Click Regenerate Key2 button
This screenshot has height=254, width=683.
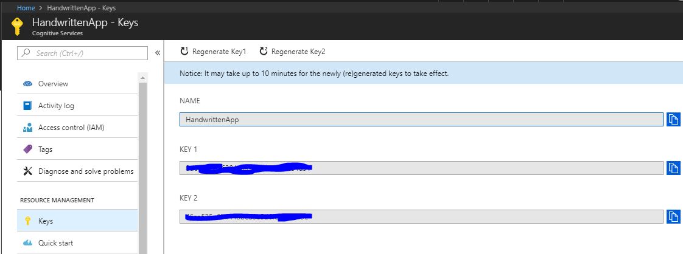tap(292, 51)
